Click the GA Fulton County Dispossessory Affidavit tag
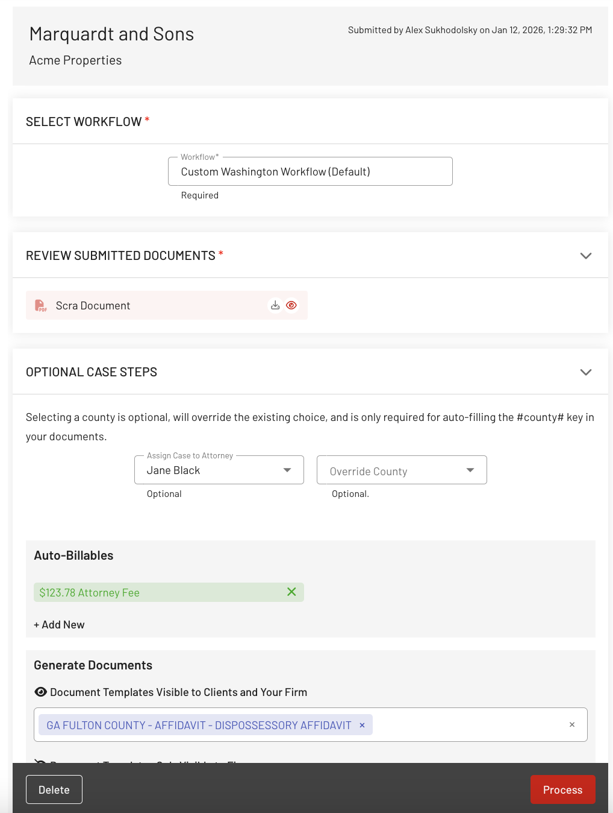613x813 pixels. (199, 726)
